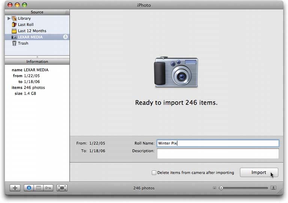Click the thumbnail size slider knob
Screen dimensions: 288x203
pyautogui.click(x=221, y=188)
